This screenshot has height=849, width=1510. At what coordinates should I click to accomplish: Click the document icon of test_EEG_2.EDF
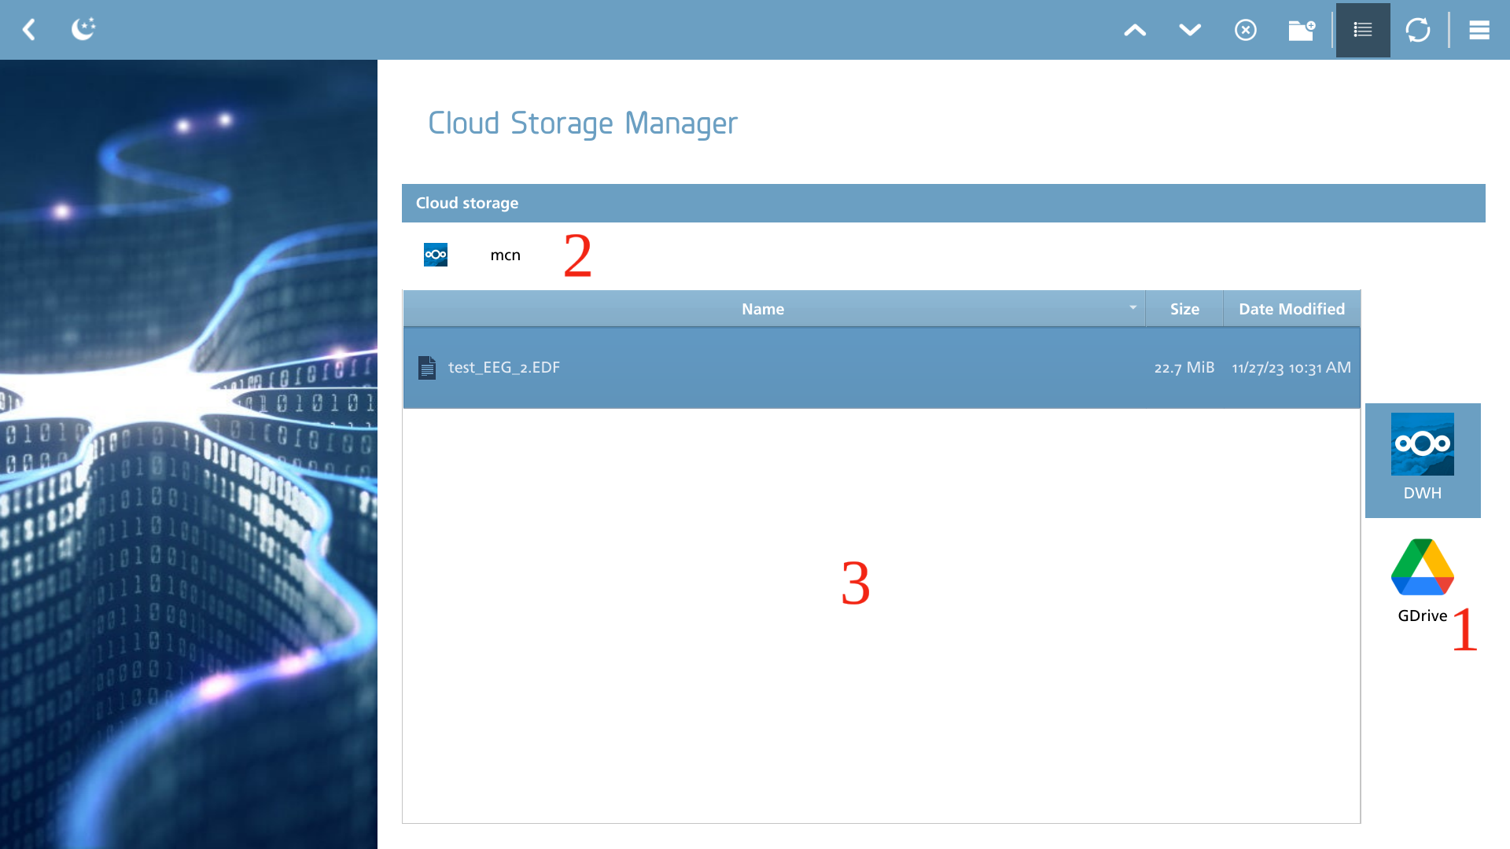(427, 368)
